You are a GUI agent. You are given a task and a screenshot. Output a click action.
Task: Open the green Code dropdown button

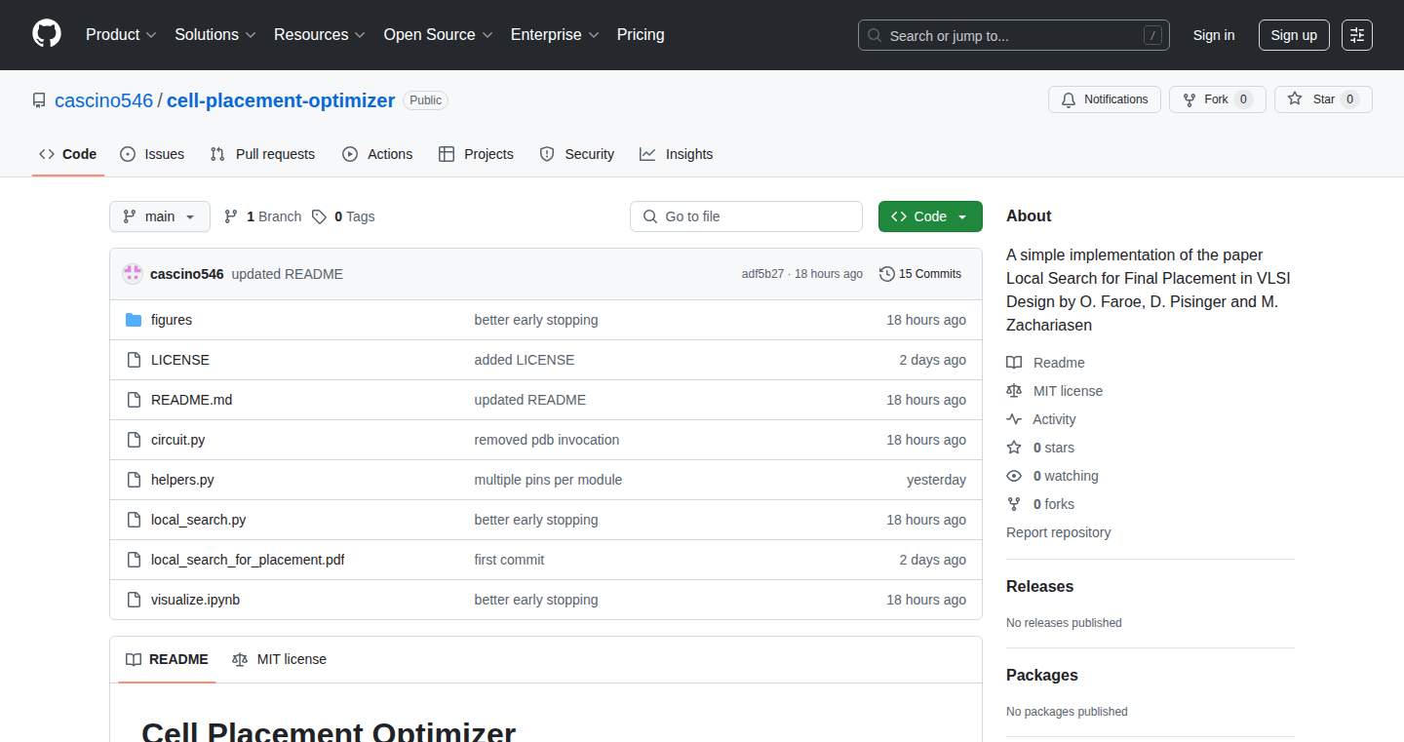[930, 216]
